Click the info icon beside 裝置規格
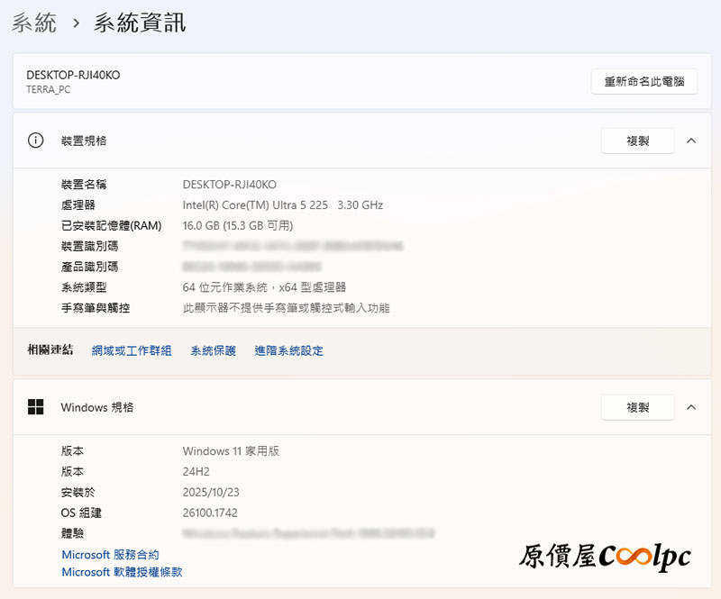Screen dimensions: 721x599 (x=36, y=141)
